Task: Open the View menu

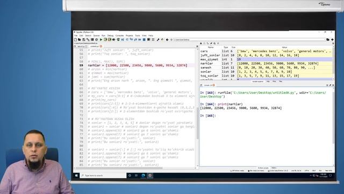Action: (x=144, y=36)
